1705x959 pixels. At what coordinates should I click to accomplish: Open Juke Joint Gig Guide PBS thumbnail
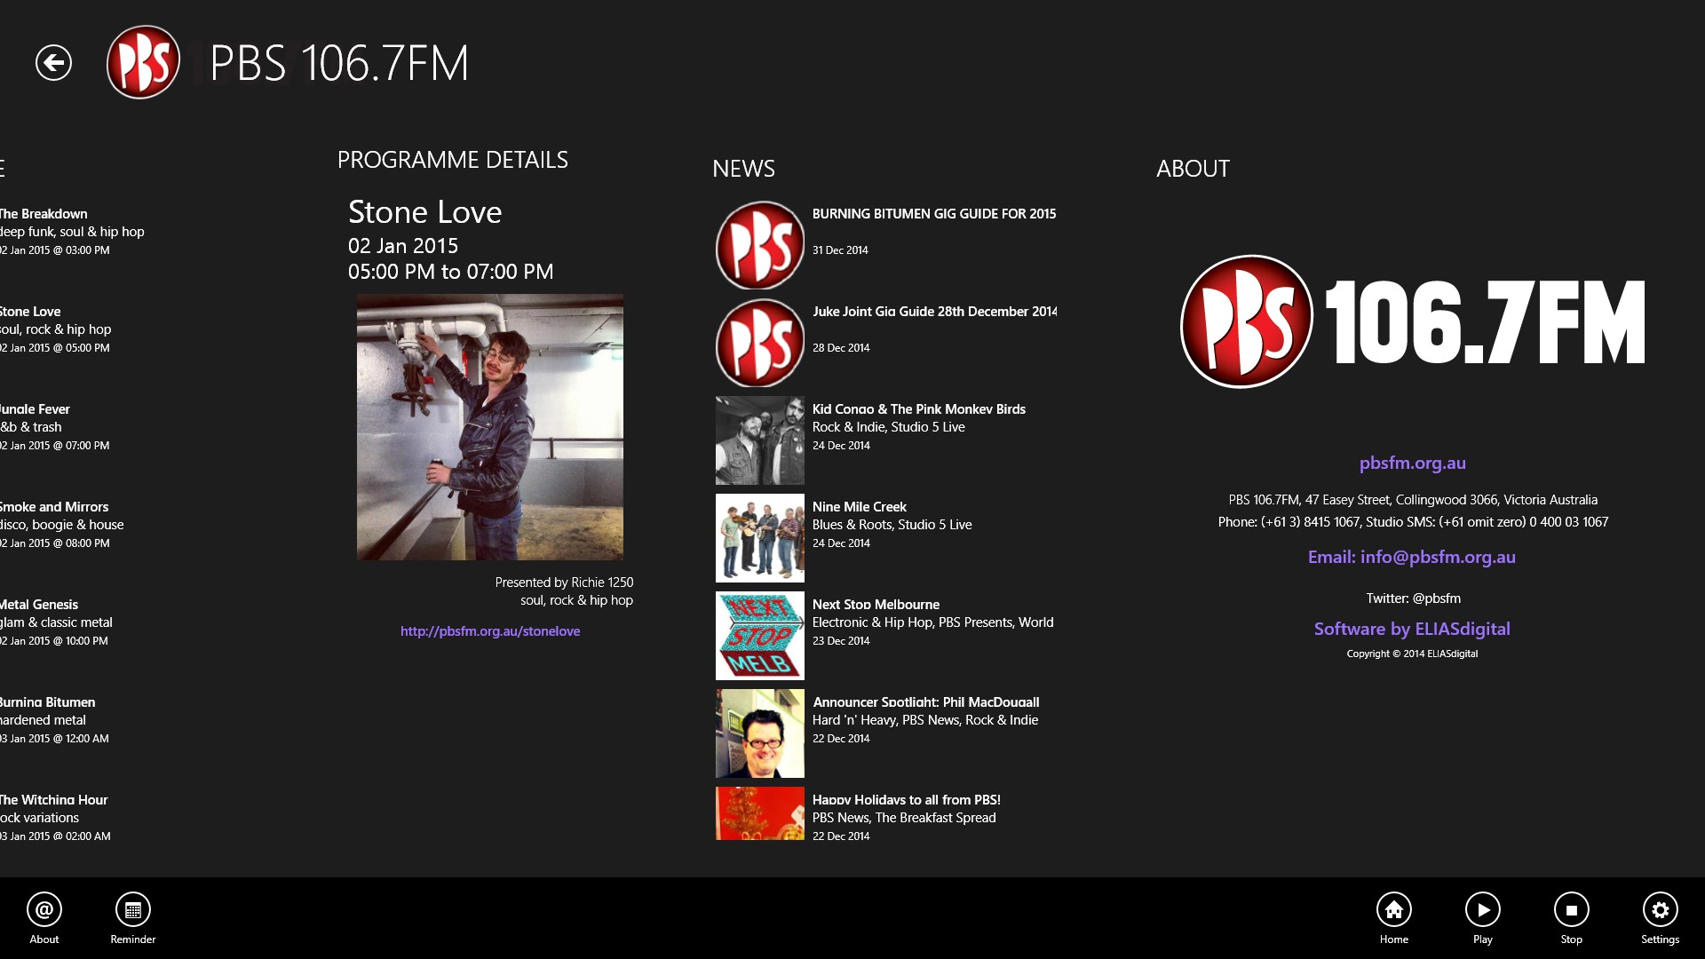click(760, 343)
